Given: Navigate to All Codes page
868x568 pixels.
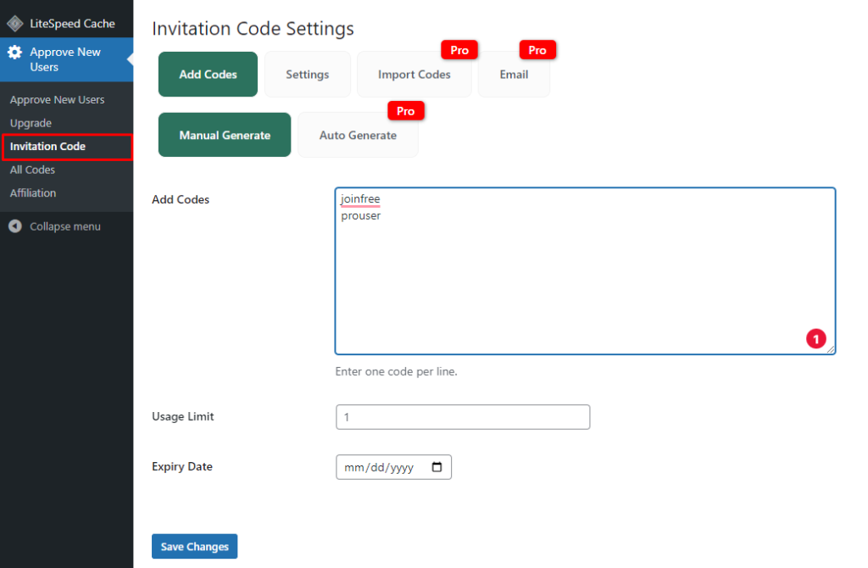Looking at the screenshot, I should pos(32,170).
